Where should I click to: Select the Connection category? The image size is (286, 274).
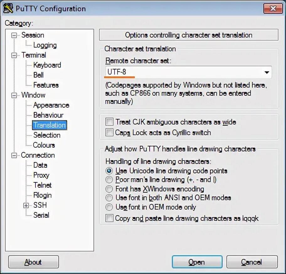pyautogui.click(x=38, y=155)
